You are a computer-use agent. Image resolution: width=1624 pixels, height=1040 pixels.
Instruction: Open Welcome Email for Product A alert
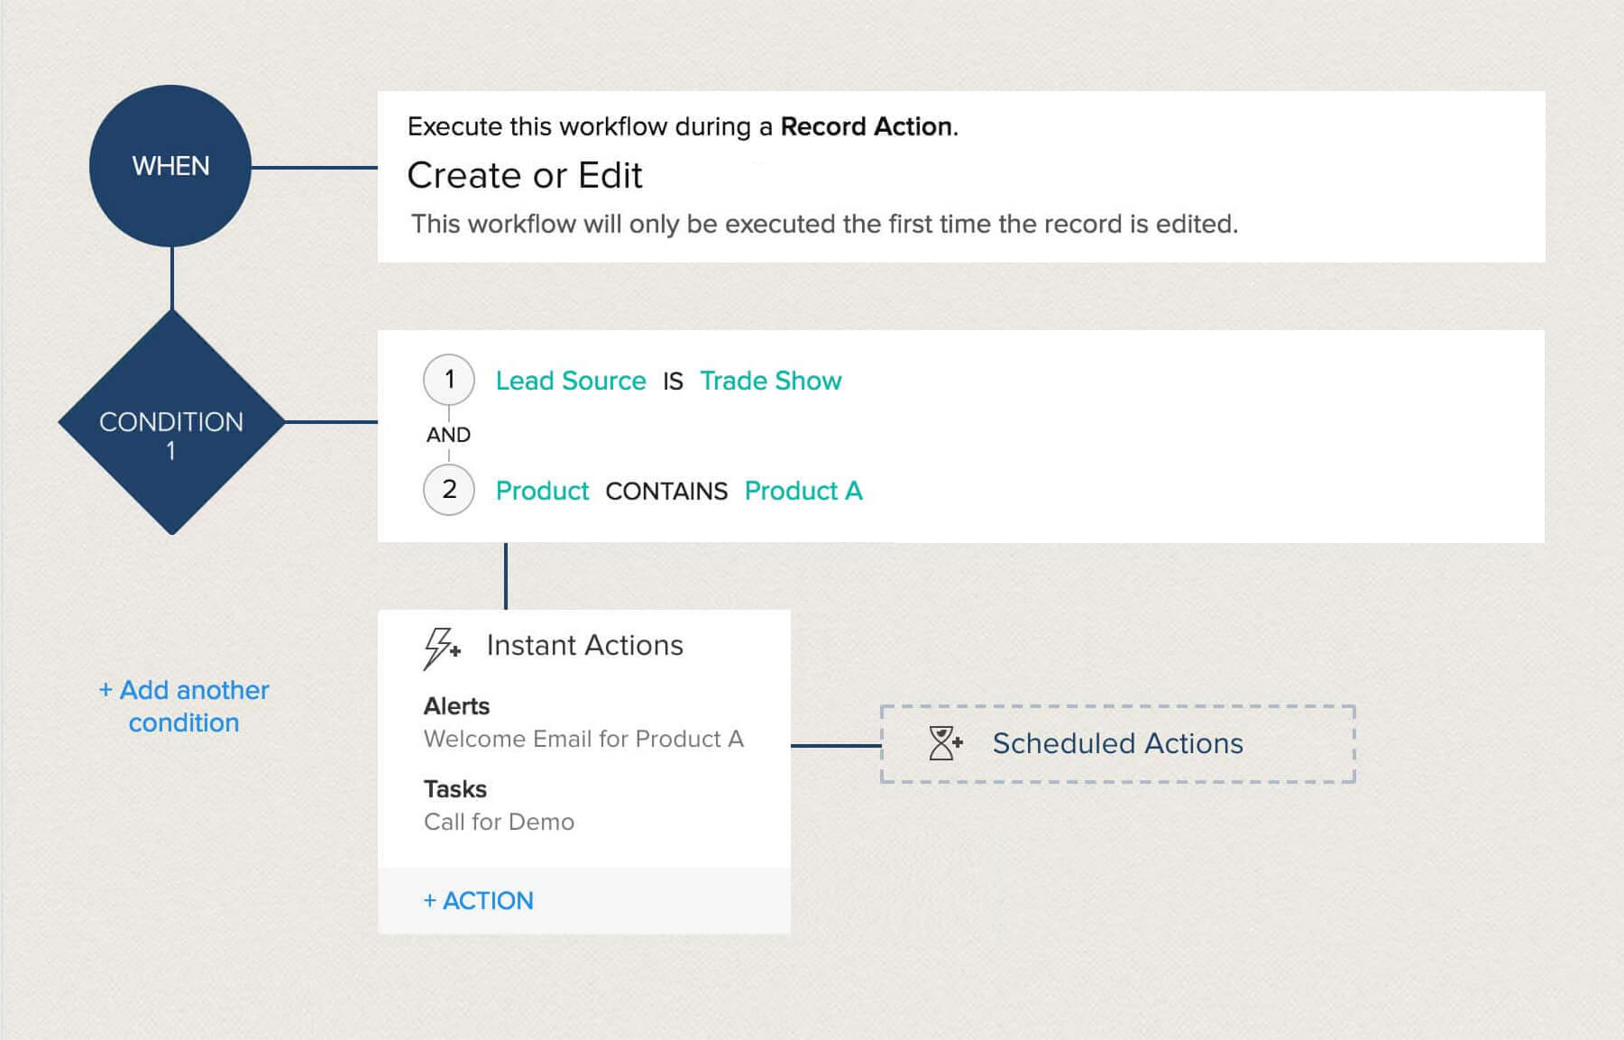583,739
